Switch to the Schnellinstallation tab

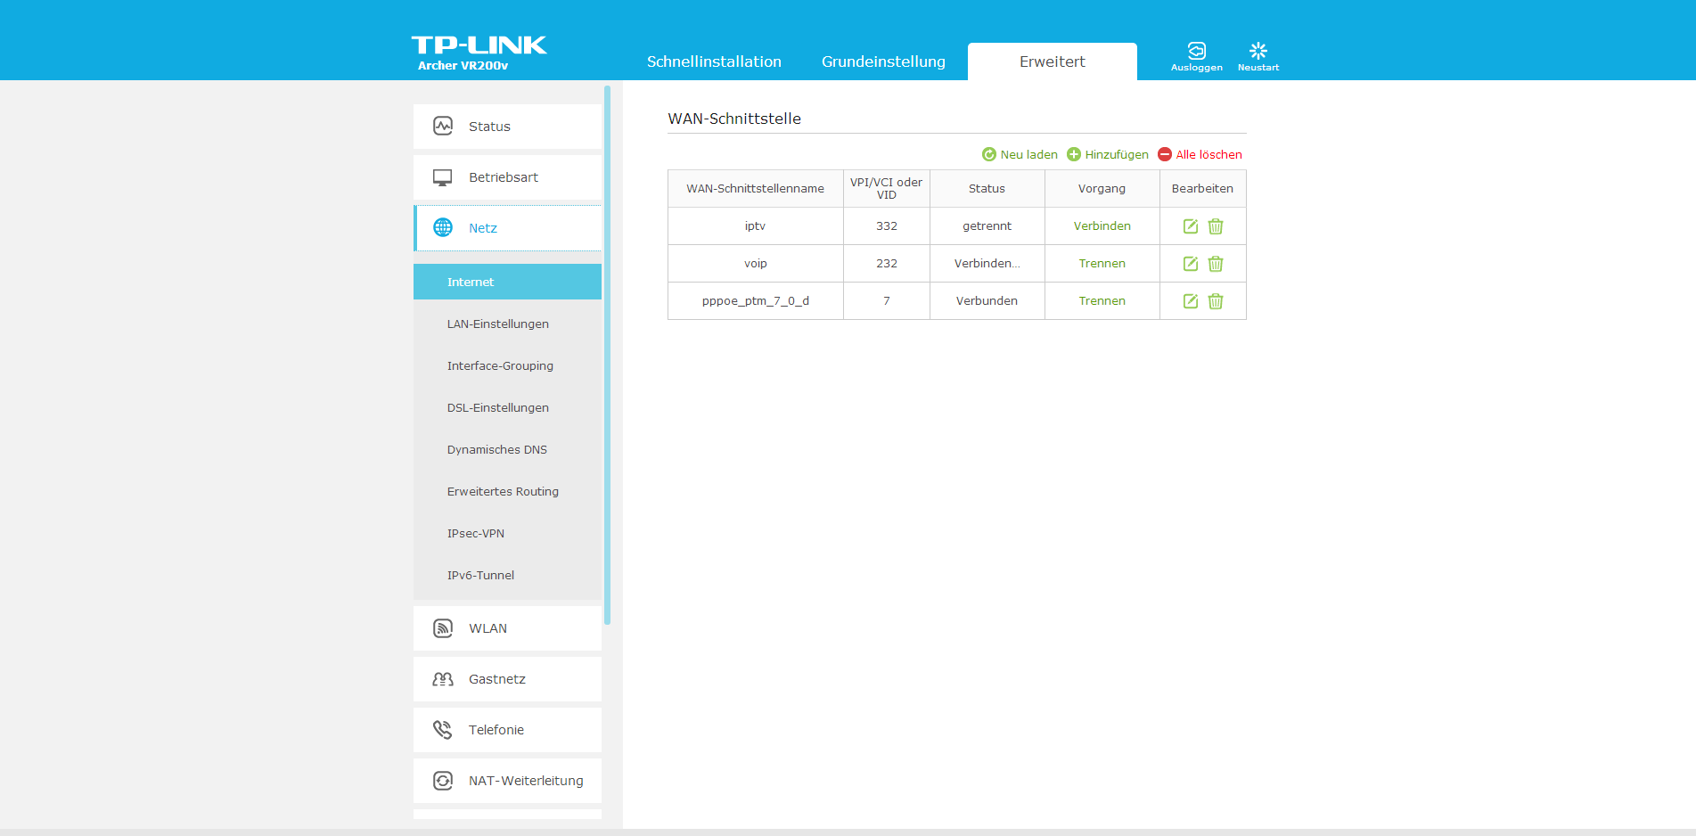click(714, 61)
